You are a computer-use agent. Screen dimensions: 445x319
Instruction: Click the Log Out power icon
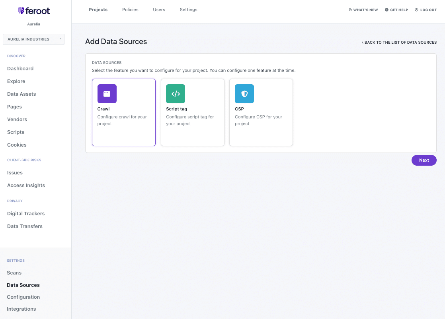point(416,10)
